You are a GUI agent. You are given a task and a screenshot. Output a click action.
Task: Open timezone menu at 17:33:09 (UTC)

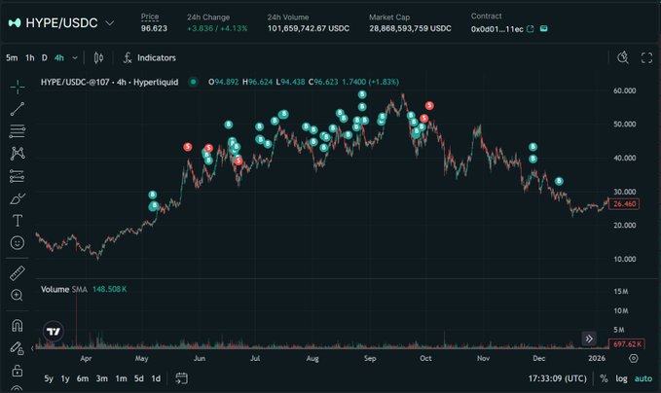coord(557,378)
